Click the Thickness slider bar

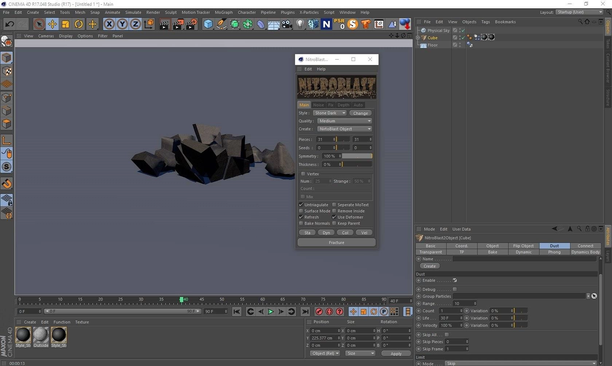(357, 164)
